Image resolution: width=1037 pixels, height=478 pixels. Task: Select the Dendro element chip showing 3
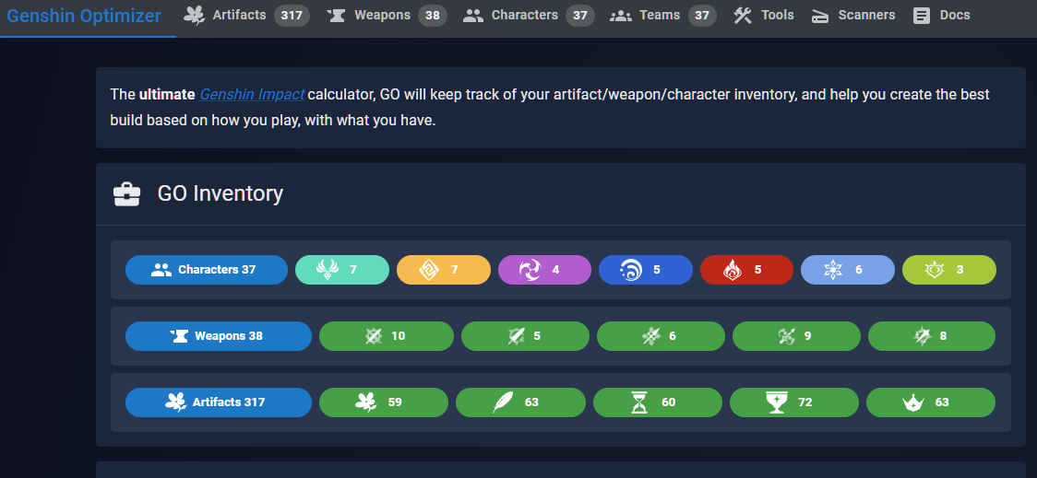(949, 269)
